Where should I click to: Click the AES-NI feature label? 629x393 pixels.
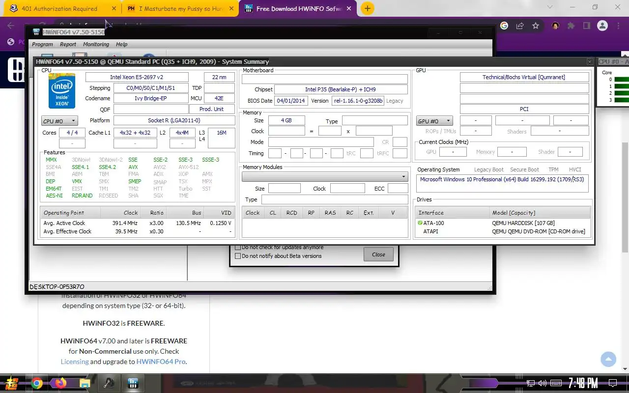click(54, 196)
